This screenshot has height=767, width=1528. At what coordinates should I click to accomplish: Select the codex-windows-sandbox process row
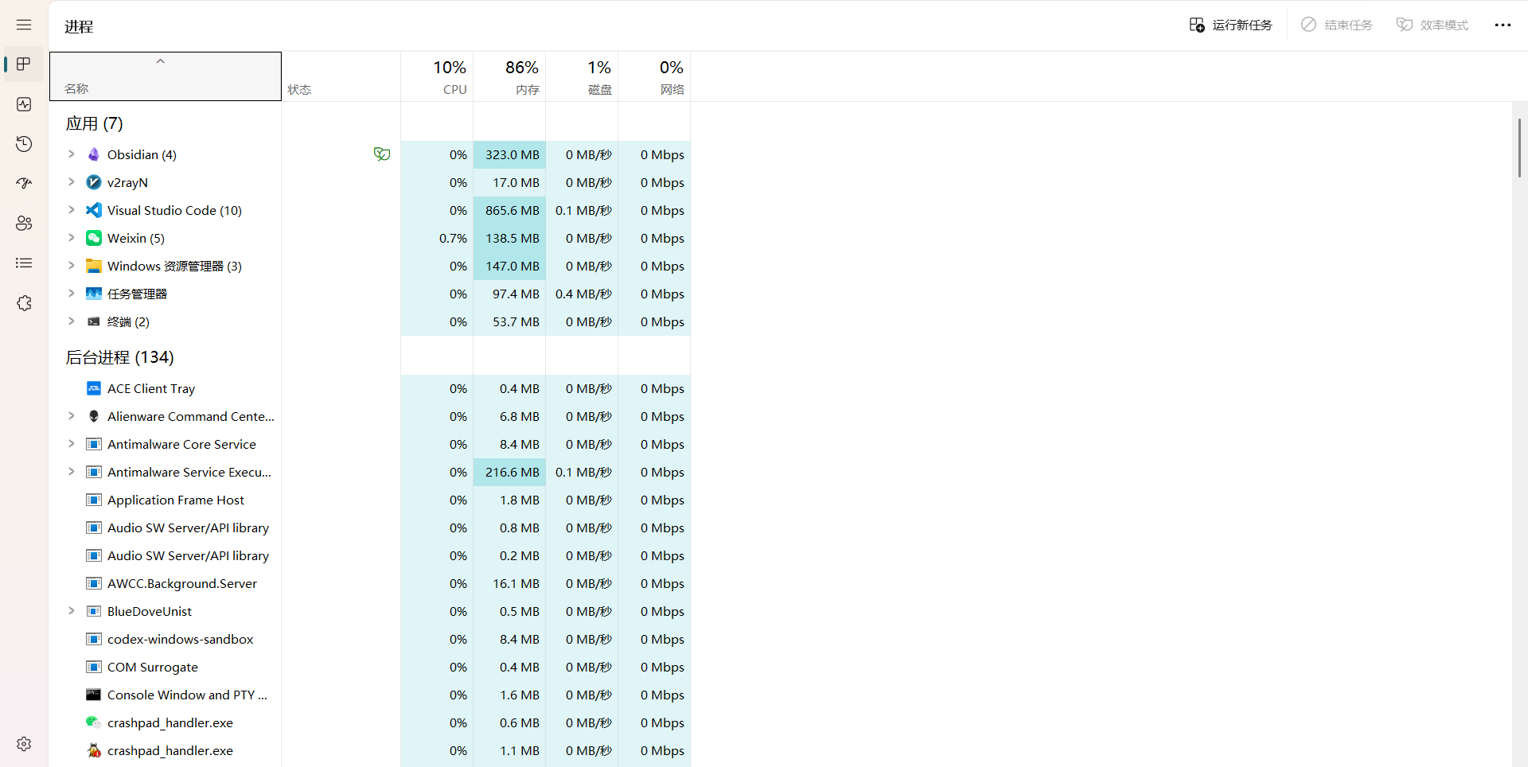coord(370,639)
